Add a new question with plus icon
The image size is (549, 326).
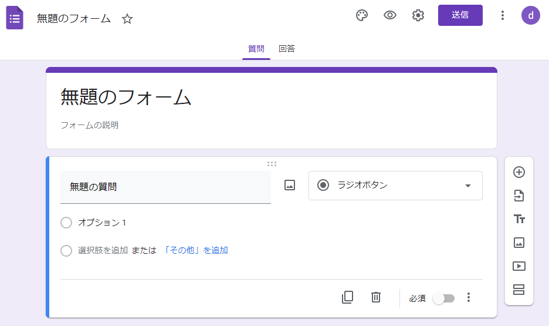pyautogui.click(x=519, y=172)
